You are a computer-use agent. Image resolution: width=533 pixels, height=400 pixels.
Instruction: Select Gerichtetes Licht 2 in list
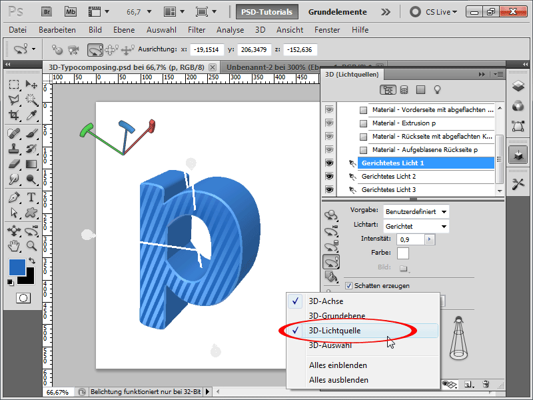[426, 176]
